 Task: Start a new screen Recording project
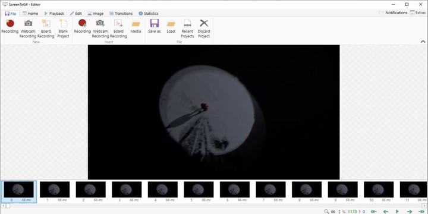pos(10,27)
